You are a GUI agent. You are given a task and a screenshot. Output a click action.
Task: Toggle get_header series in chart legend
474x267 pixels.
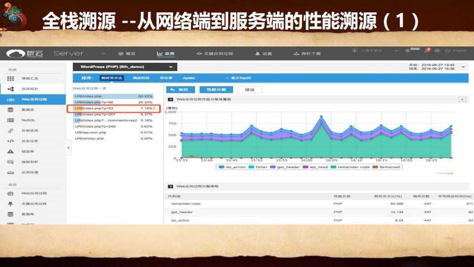pos(285,167)
